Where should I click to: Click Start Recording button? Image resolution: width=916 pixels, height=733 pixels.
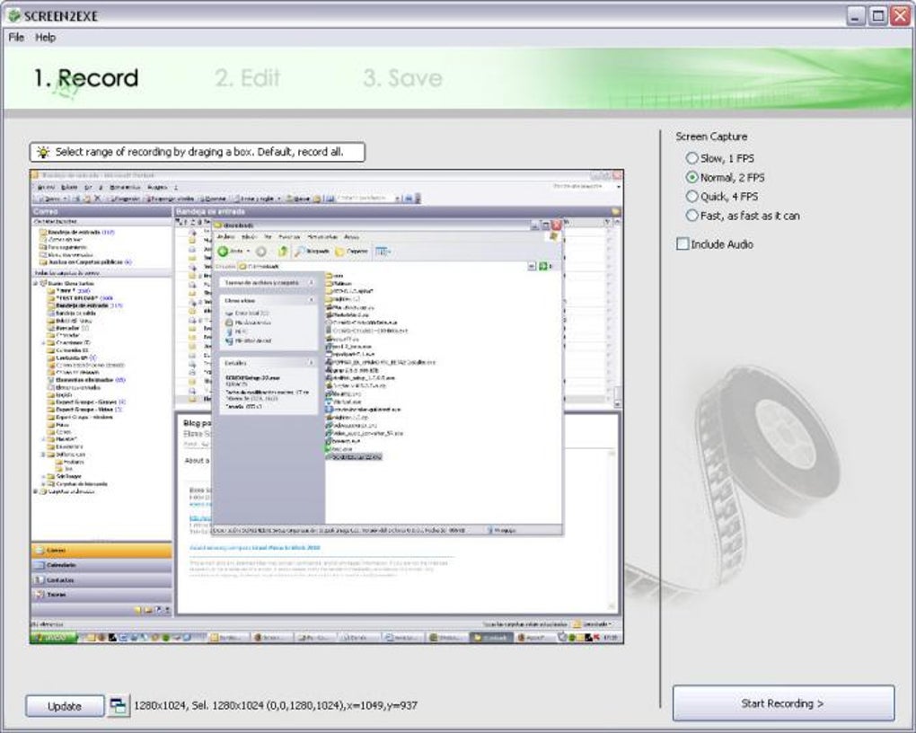coord(783,703)
